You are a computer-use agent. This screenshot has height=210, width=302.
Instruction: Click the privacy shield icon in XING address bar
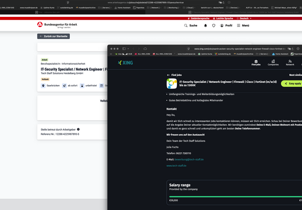[x=189, y=49]
